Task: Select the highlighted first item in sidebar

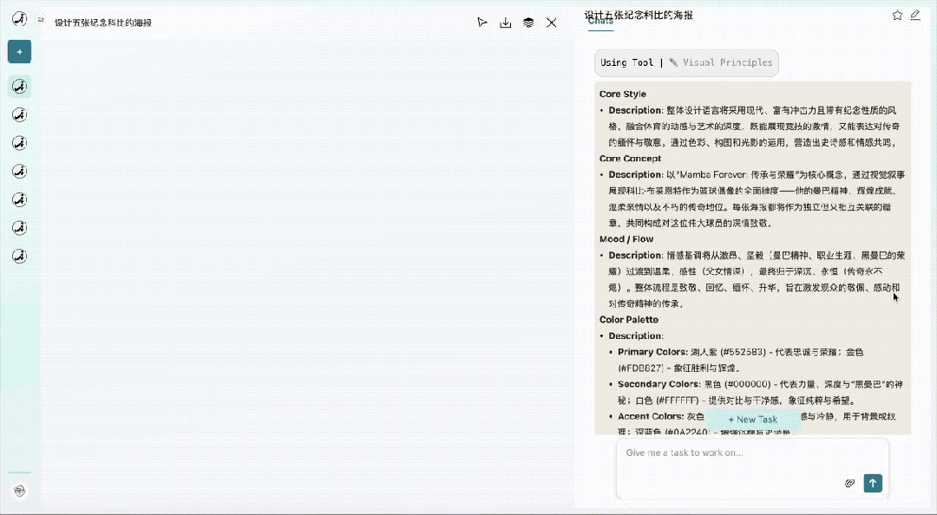Action: click(19, 86)
